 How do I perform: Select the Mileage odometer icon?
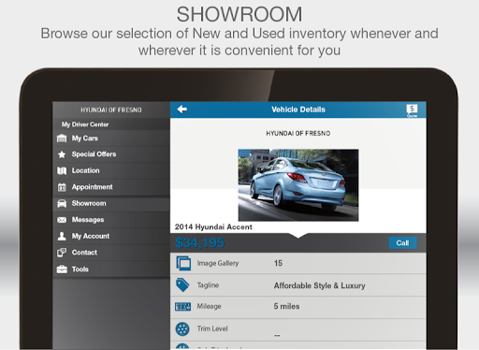point(182,307)
